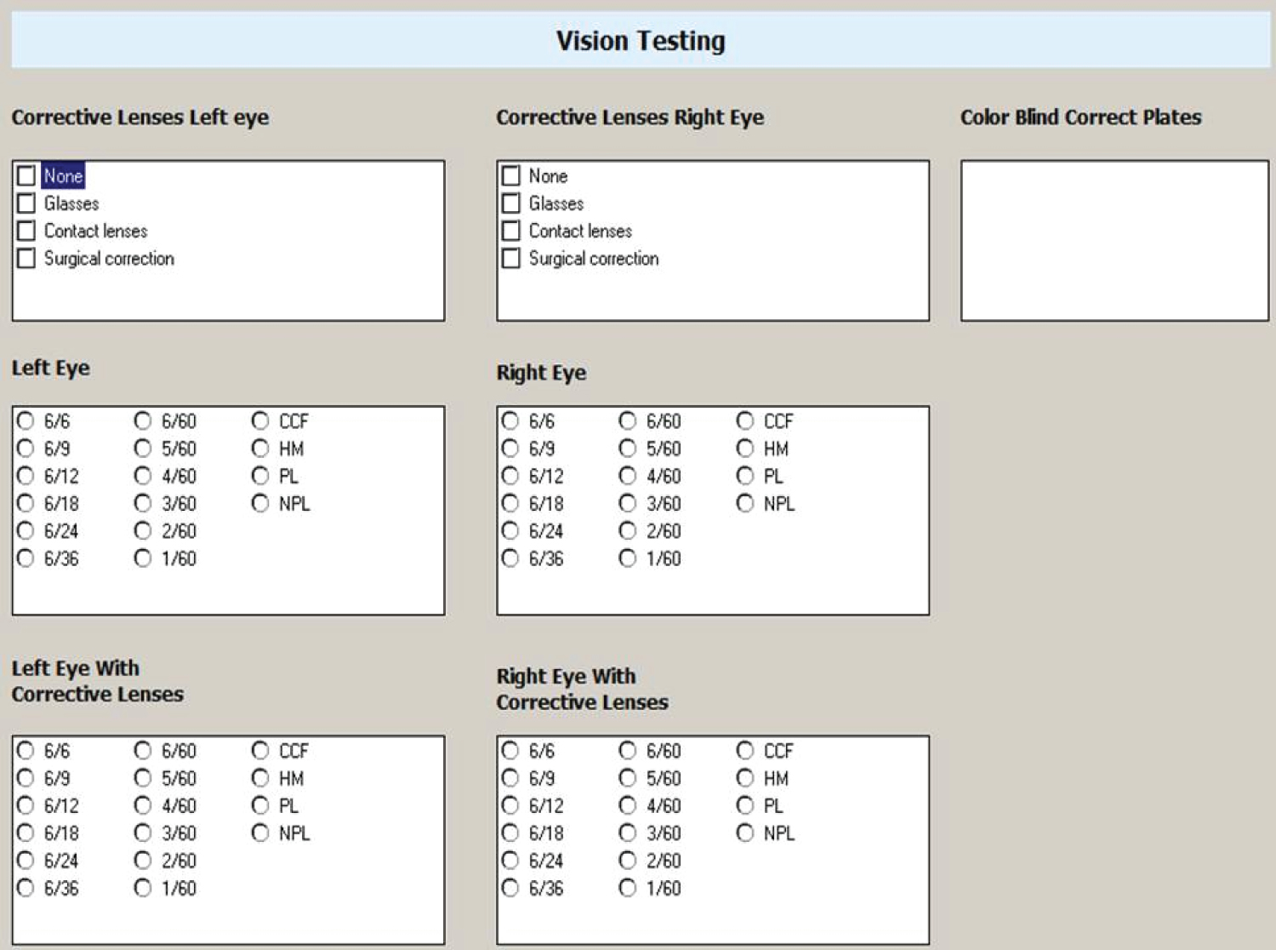Check None for right eye corrective lenses
The image size is (1276, 950).
tap(511, 176)
